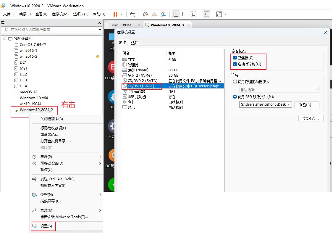The height and width of the screenshot is (248, 333).
Task: Open the library search filter dropdown arrow
Action: click(x=100, y=30)
